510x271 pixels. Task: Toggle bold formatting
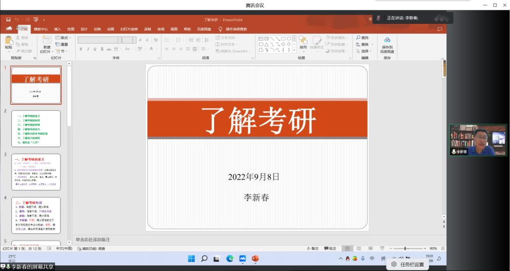(x=81, y=49)
